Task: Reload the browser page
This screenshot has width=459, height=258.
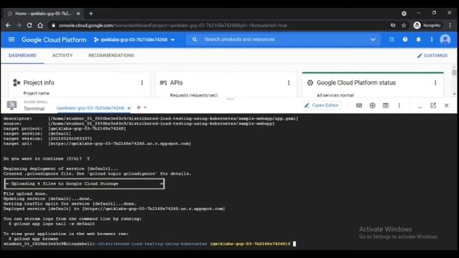Action: coord(29,26)
